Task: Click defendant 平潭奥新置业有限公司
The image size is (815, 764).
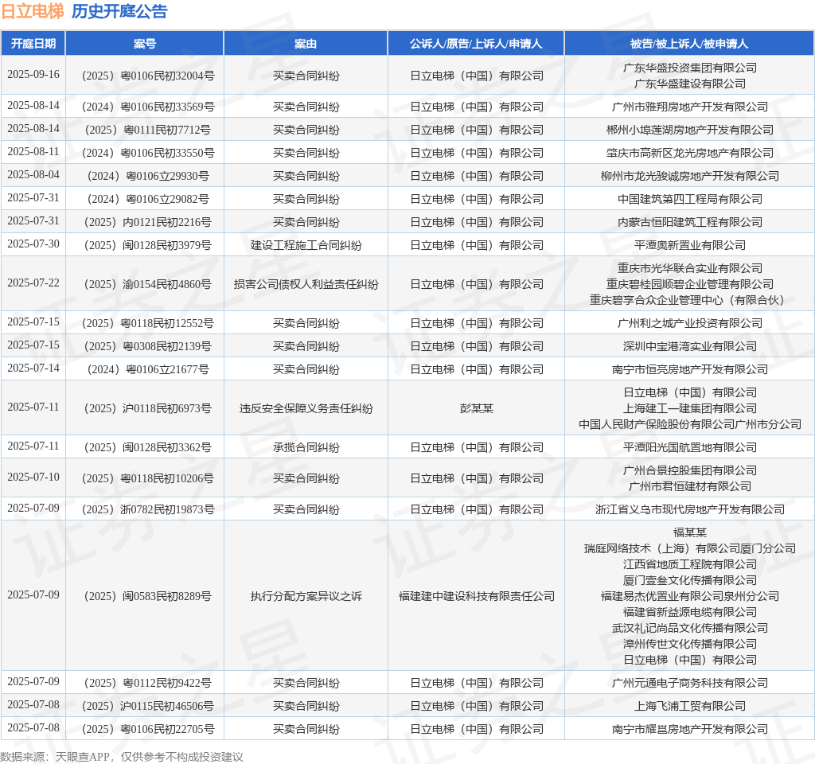Action: click(x=690, y=245)
